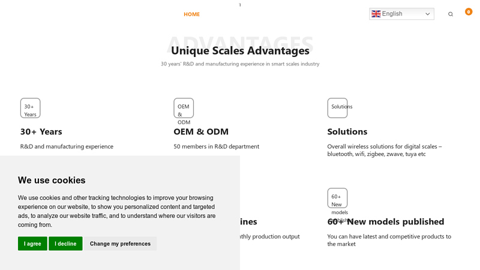
Task: Expand language selector chevron arrow
Action: pyautogui.click(x=428, y=14)
